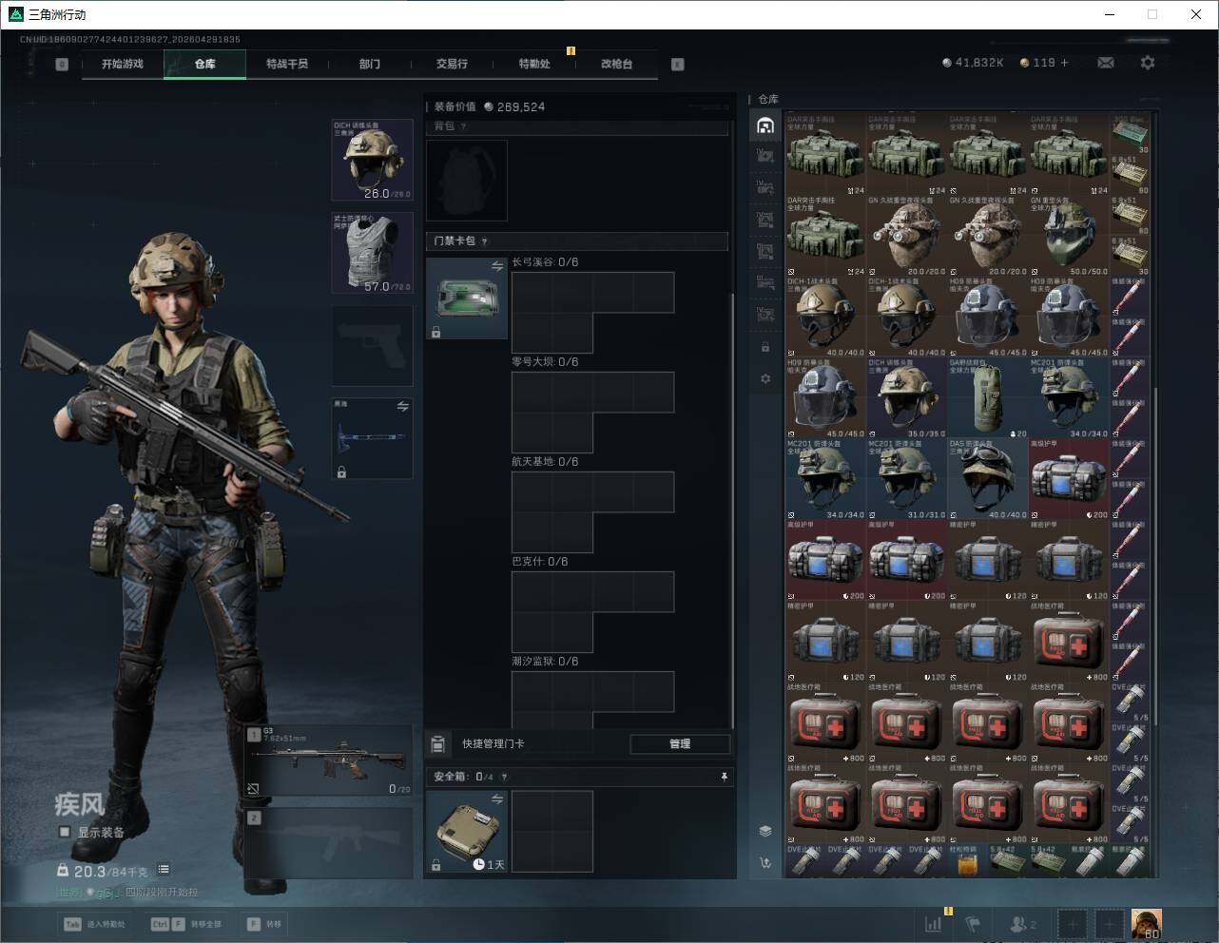Select the main warehouse stash icon
Viewport: 1219px width, 943px height.
click(765, 125)
